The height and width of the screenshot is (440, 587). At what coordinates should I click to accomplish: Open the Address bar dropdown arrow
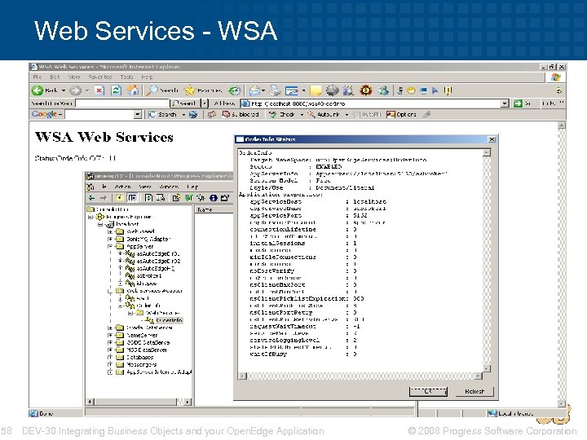point(505,103)
